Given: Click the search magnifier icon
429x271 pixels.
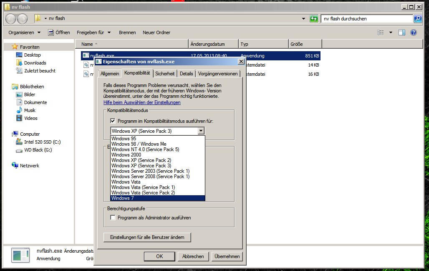Looking at the screenshot, I should 417,19.
